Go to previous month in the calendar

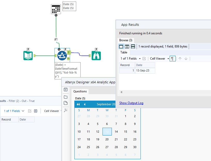coord(84,104)
